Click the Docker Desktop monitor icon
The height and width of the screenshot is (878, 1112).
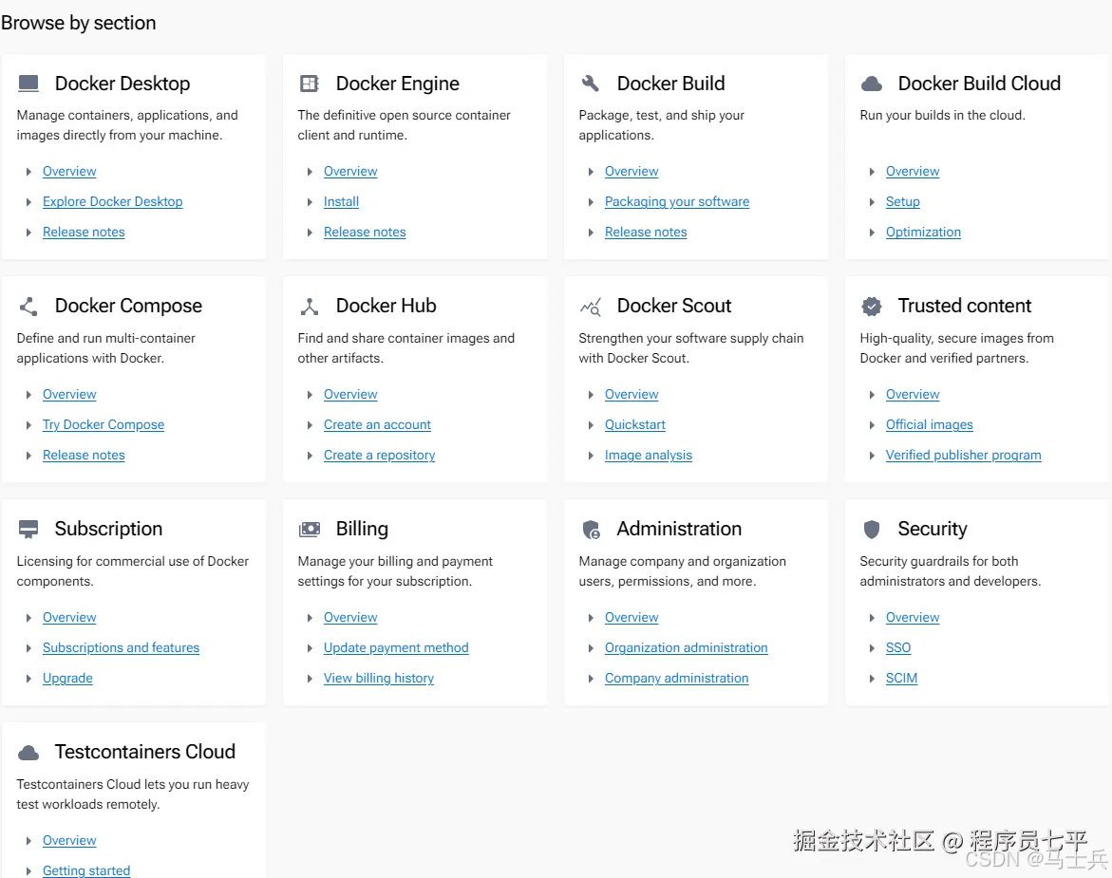click(28, 83)
